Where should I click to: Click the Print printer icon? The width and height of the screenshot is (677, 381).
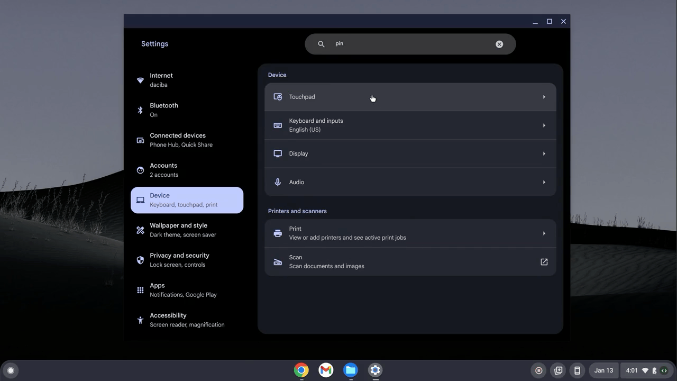pyautogui.click(x=278, y=233)
